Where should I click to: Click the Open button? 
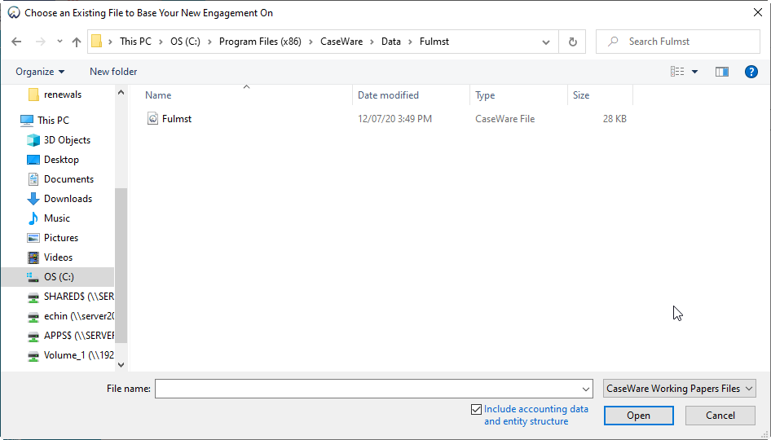[638, 416]
